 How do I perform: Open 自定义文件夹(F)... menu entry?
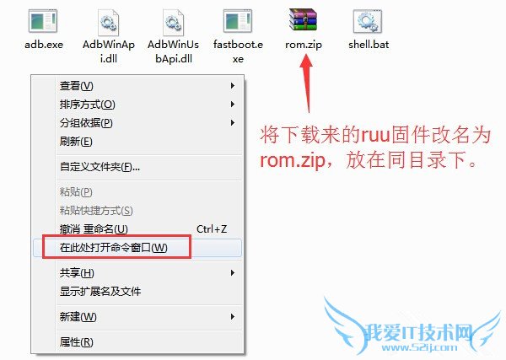(x=137, y=167)
